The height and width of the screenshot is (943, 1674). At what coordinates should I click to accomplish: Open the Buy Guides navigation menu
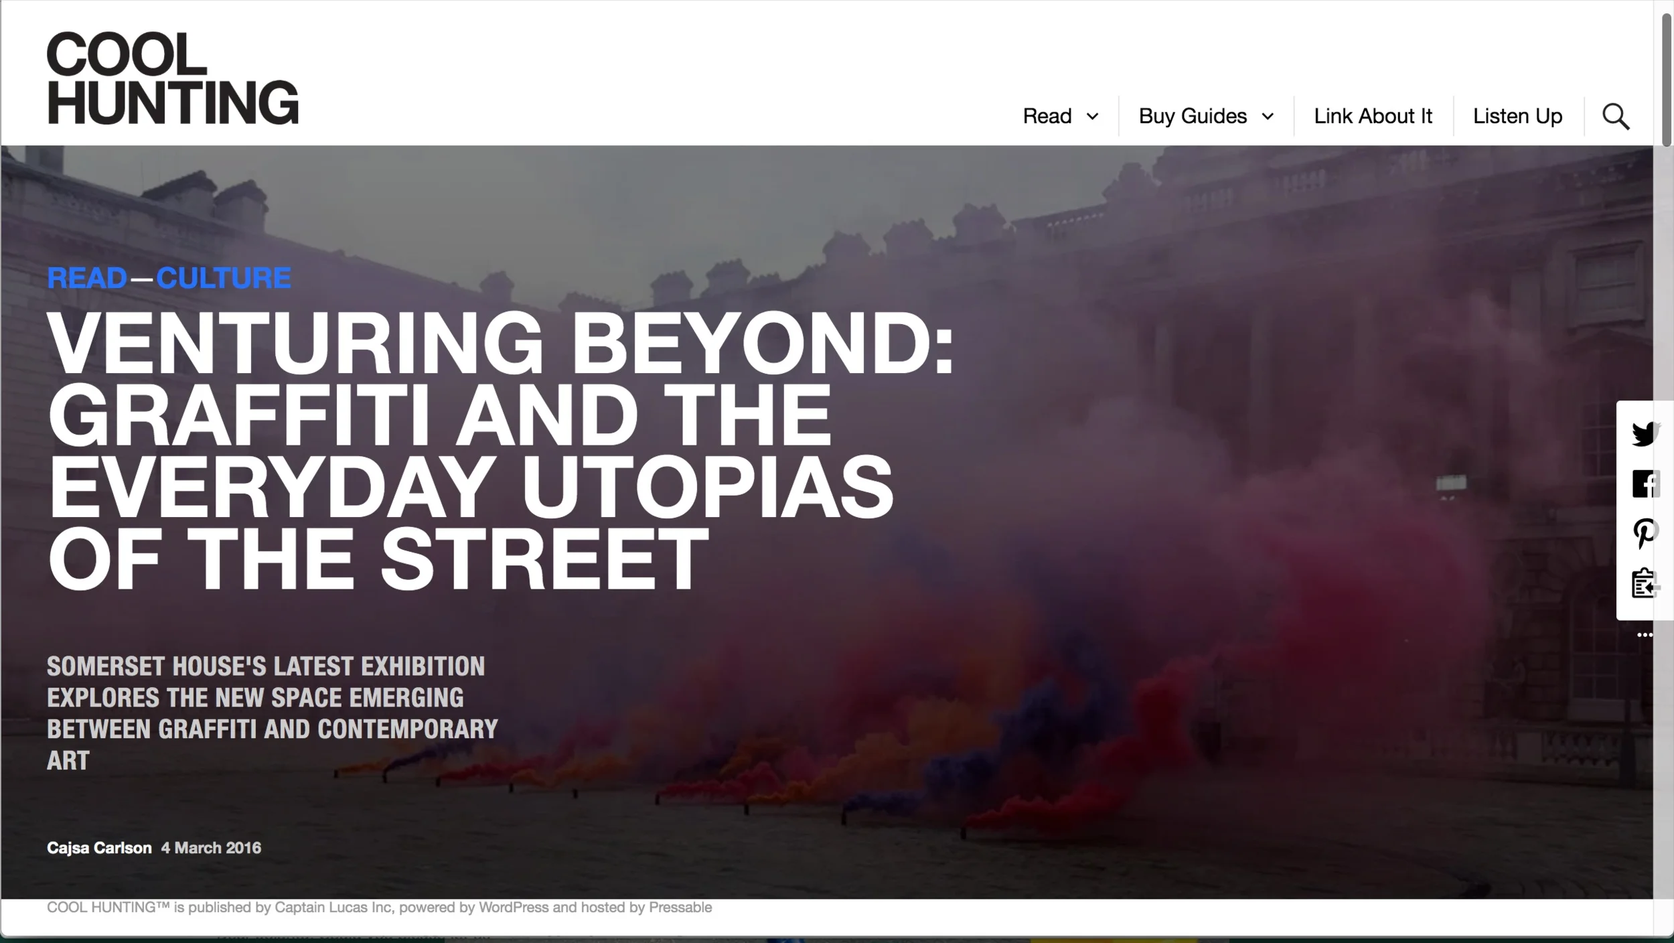tap(1193, 117)
